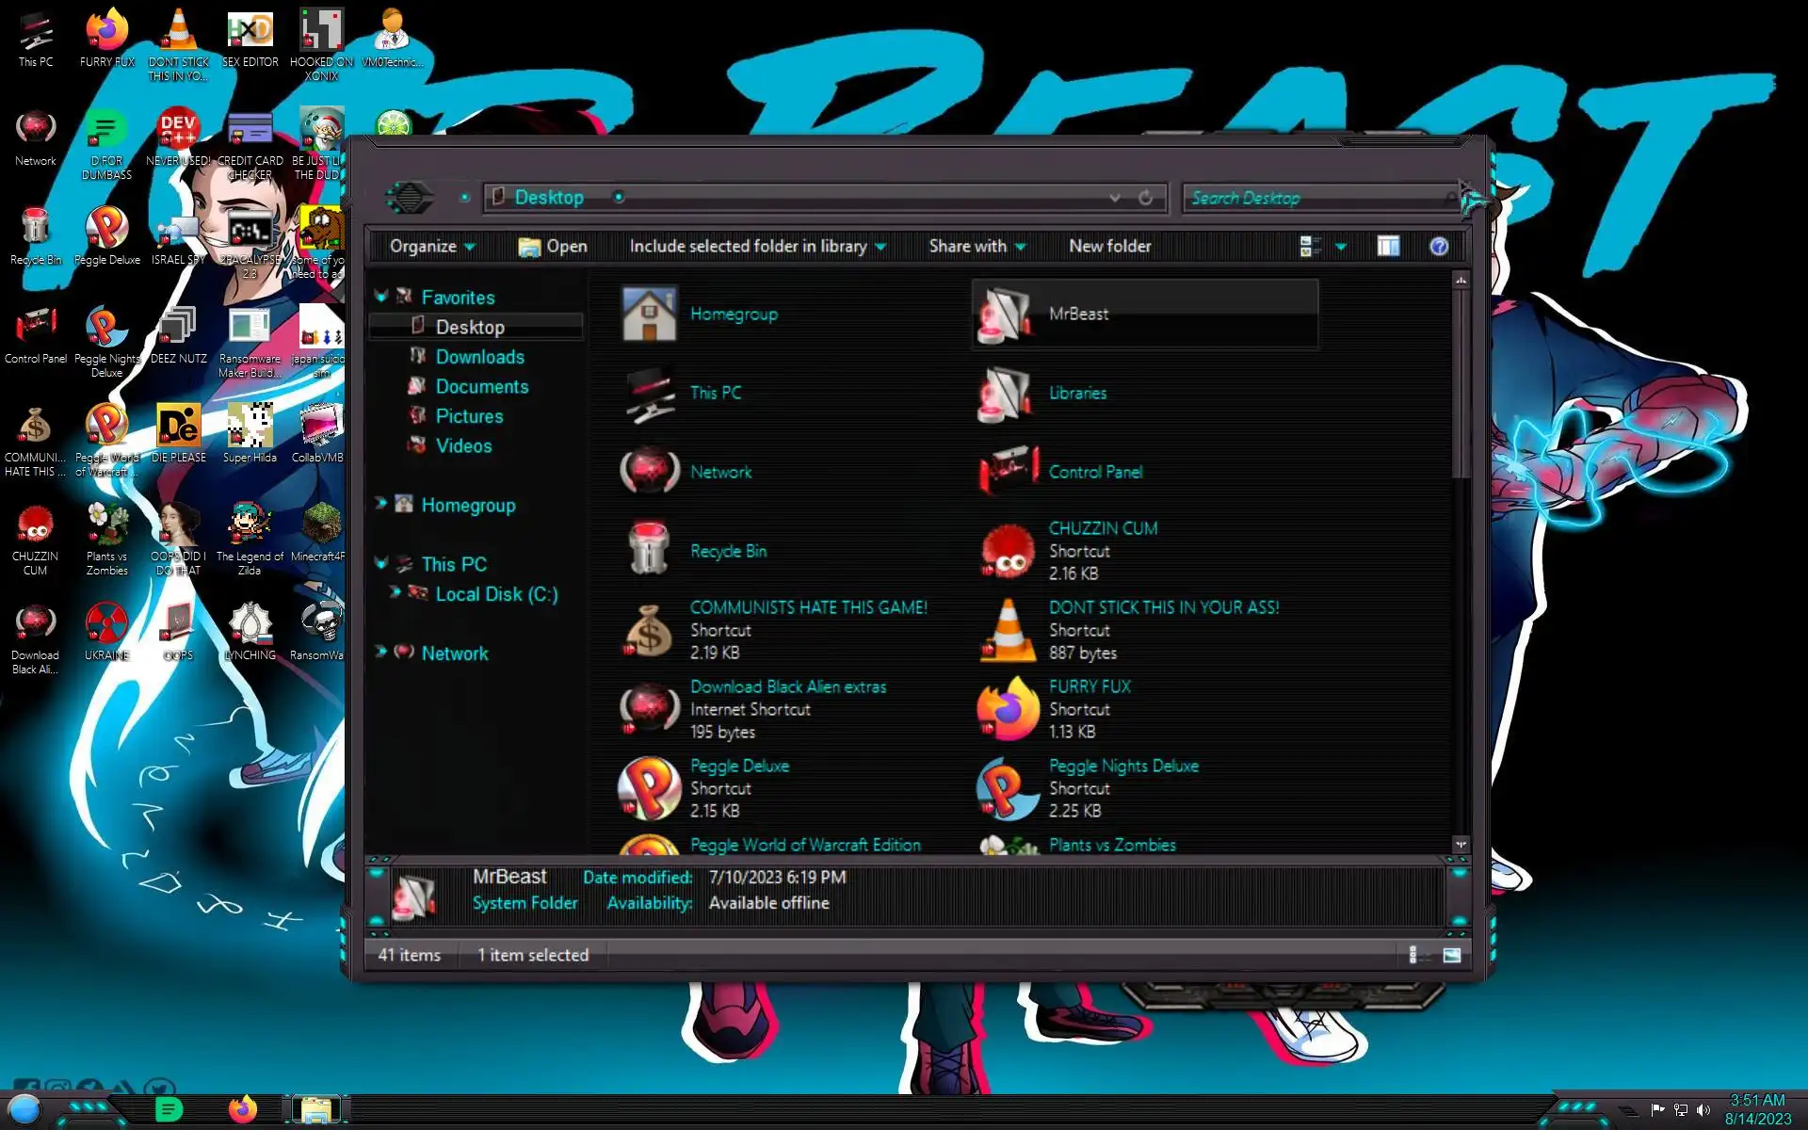Select the Control Panel item in file list
This screenshot has height=1130, width=1808.
point(1095,472)
